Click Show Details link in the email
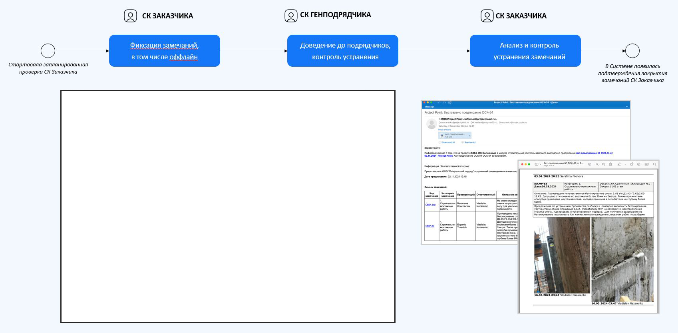Image resolution: width=678 pixels, height=333 pixels. [x=444, y=130]
